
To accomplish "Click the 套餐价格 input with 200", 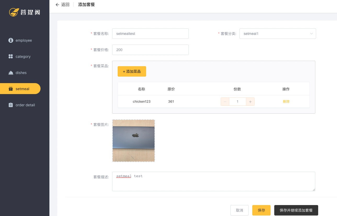I will click(x=150, y=50).
